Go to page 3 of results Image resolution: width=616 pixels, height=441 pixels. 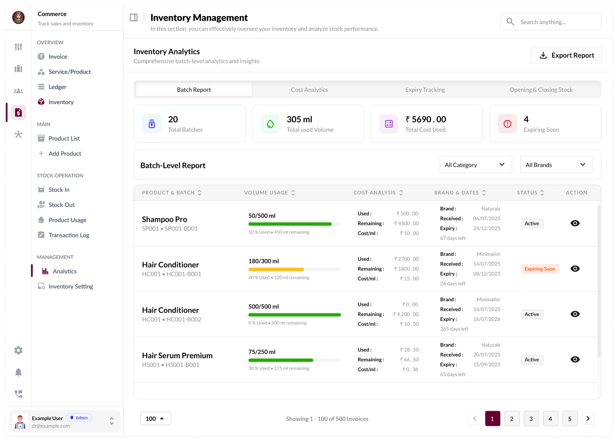531,419
